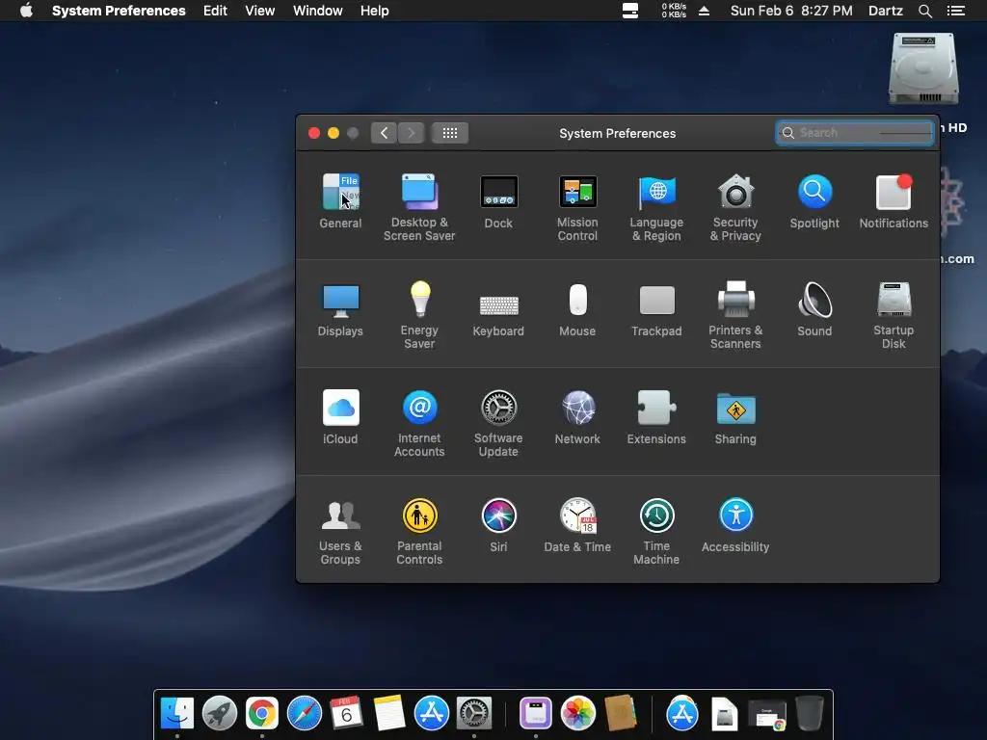Open the Edit menu

(x=215, y=11)
